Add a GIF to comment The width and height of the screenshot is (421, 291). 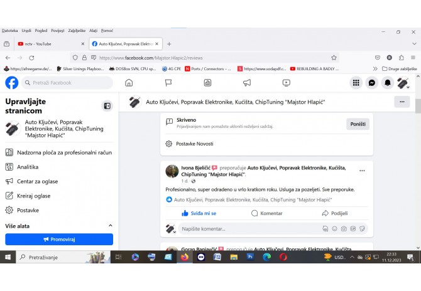coord(353,228)
